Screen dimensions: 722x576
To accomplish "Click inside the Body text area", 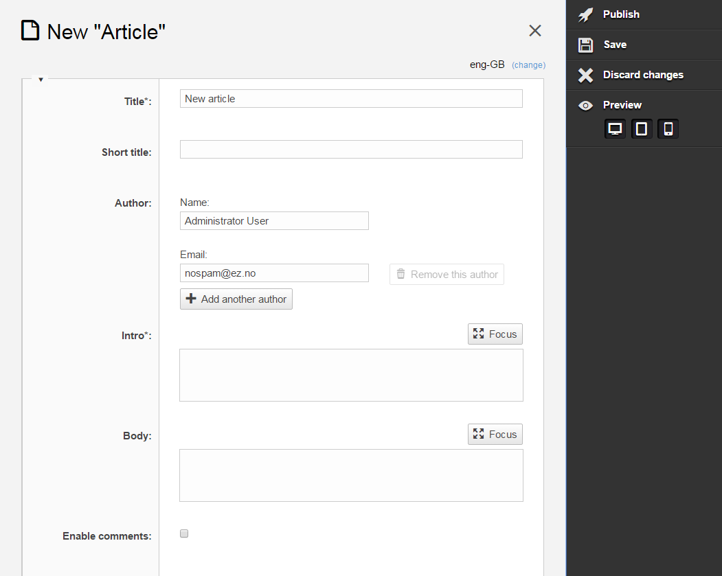I will click(x=351, y=476).
